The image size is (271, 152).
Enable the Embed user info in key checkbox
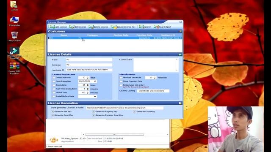point(121,85)
